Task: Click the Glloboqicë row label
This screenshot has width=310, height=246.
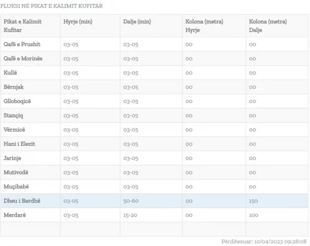Action: point(19,101)
